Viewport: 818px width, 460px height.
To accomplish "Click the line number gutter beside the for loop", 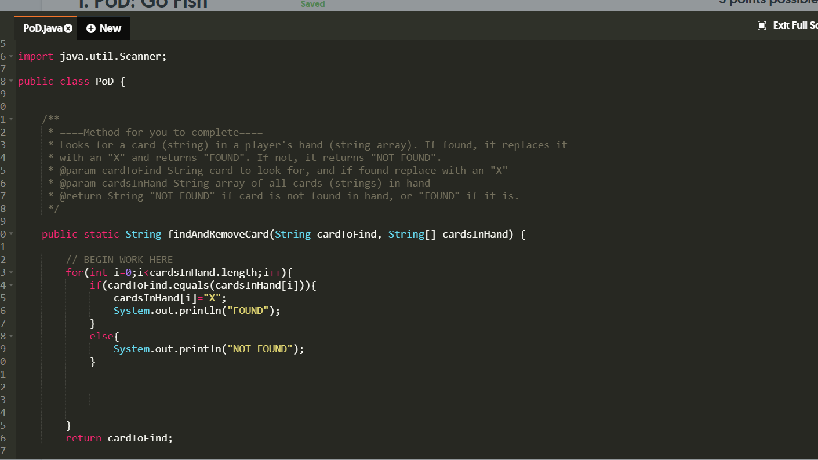I will pos(3,272).
